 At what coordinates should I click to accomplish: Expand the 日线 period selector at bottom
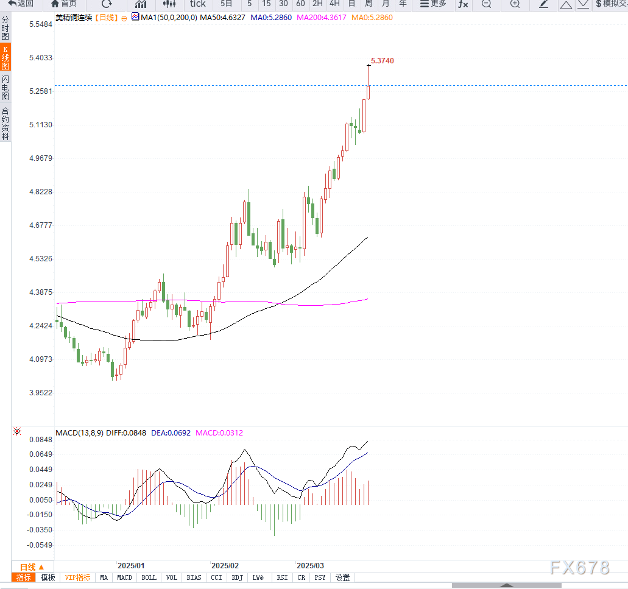click(32, 567)
